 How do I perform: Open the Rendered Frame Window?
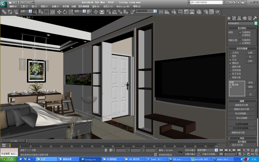211,12
